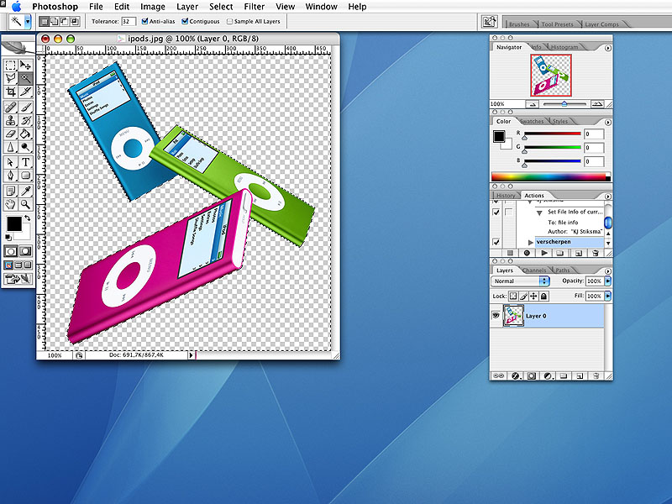Select the Magic Wand tool
This screenshot has width=672, height=504.
26,77
